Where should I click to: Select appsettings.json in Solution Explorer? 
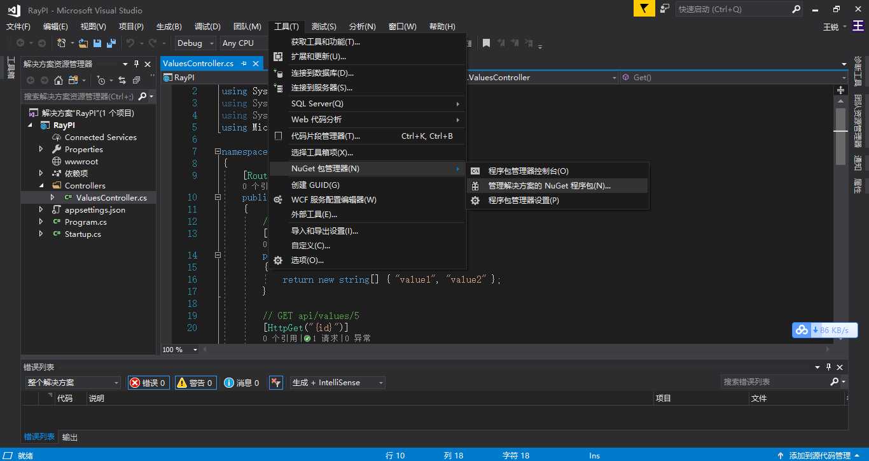[x=95, y=209]
